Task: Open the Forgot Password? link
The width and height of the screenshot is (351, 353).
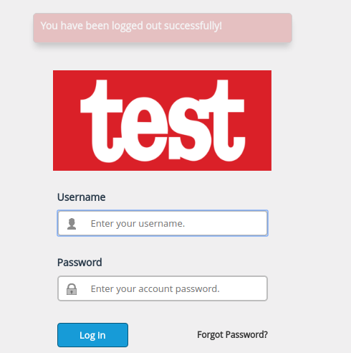Action: 232,334
